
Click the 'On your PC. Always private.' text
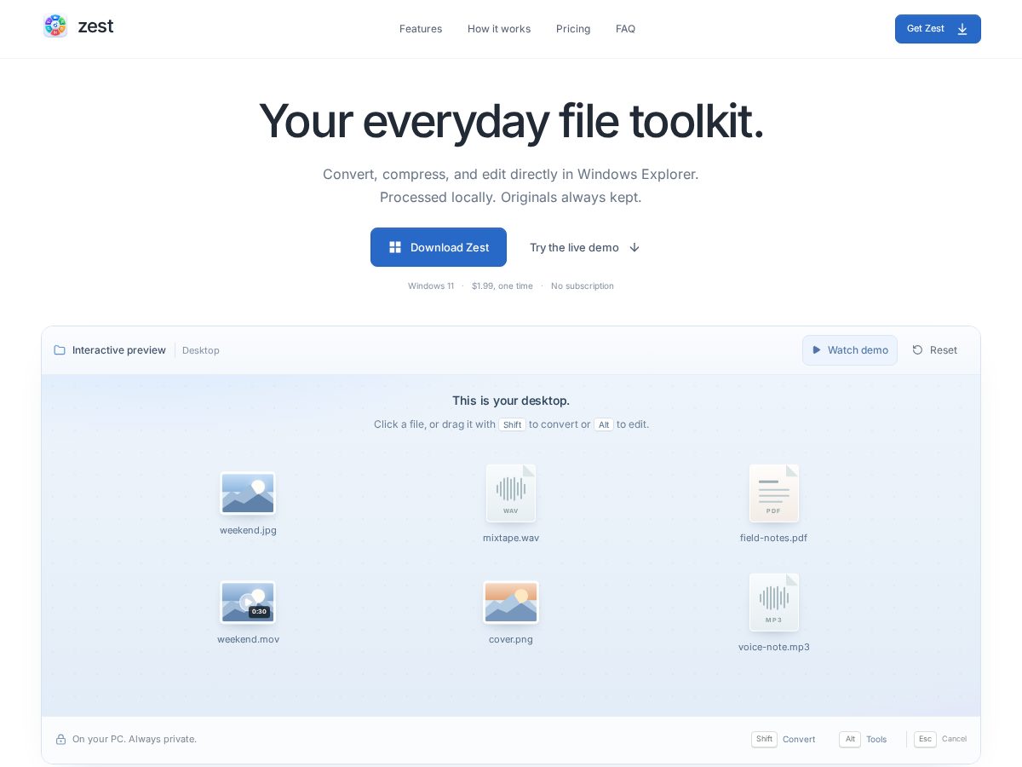(135, 739)
